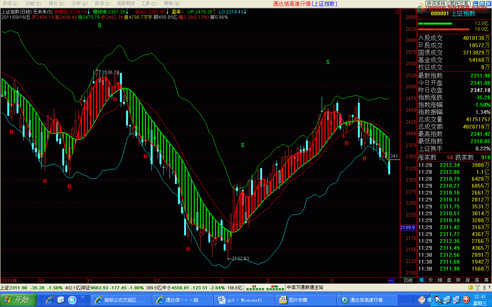Viewport: 492px width, 307px height.
Task: Click the red-green market breadth indicator in status bar
Action: click(x=265, y=287)
